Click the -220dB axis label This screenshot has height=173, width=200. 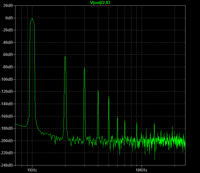coord(6,153)
